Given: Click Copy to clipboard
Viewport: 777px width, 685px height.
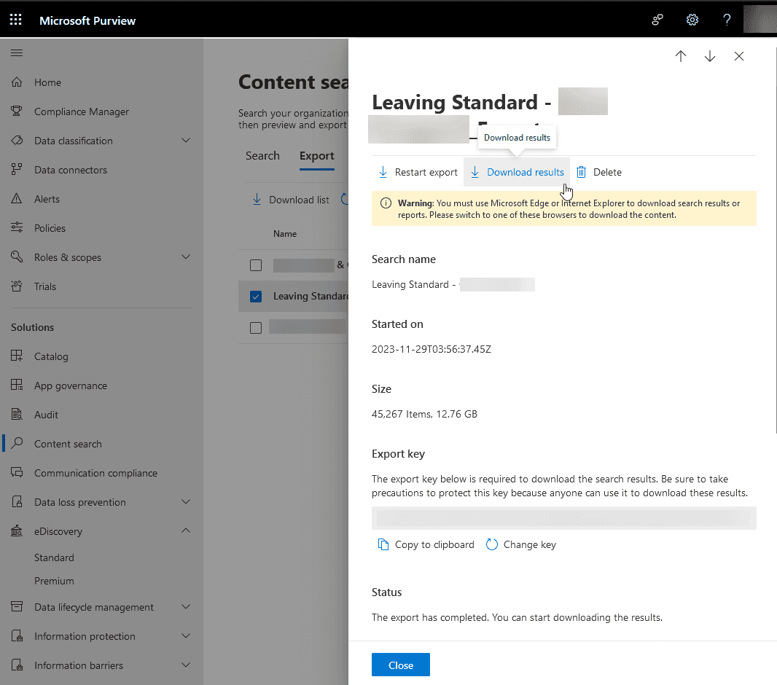Looking at the screenshot, I should pos(426,544).
